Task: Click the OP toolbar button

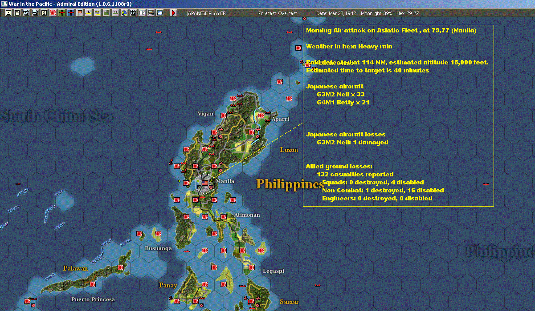Action: [x=142, y=13]
